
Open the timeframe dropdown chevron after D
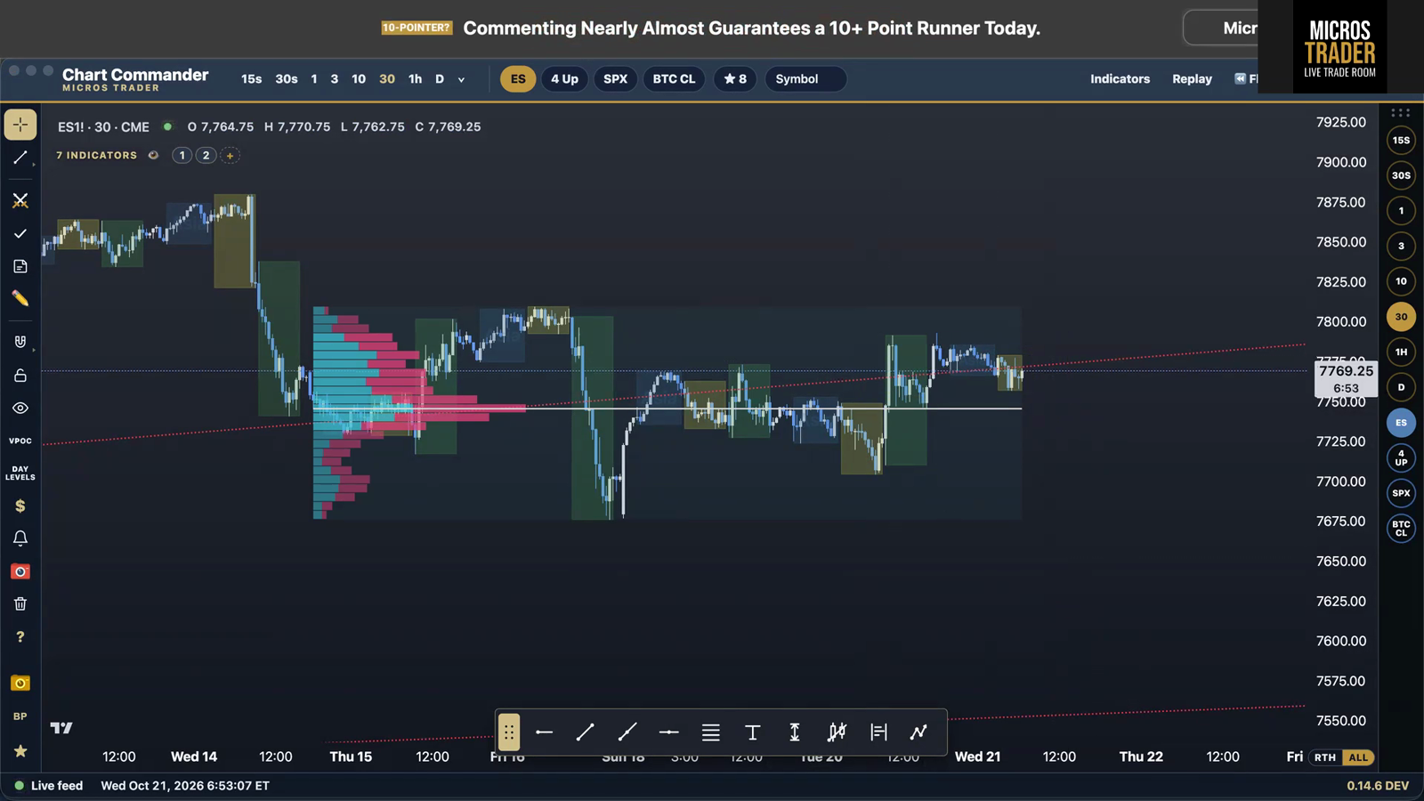461,79
